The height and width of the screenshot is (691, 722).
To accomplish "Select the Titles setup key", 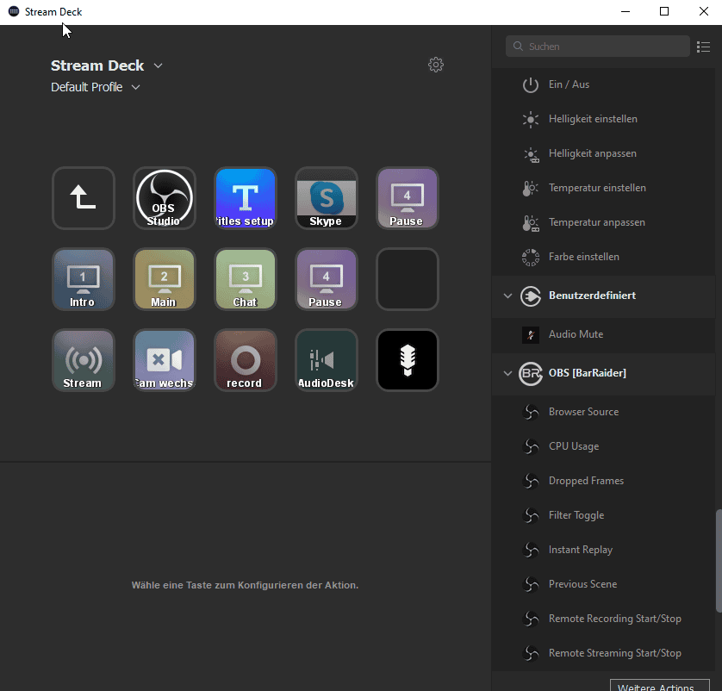I will (246, 198).
